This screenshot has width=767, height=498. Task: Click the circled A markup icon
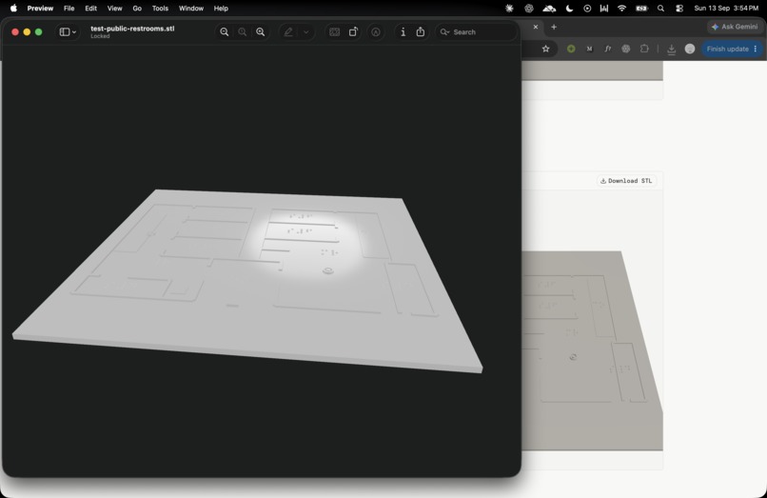[376, 31]
